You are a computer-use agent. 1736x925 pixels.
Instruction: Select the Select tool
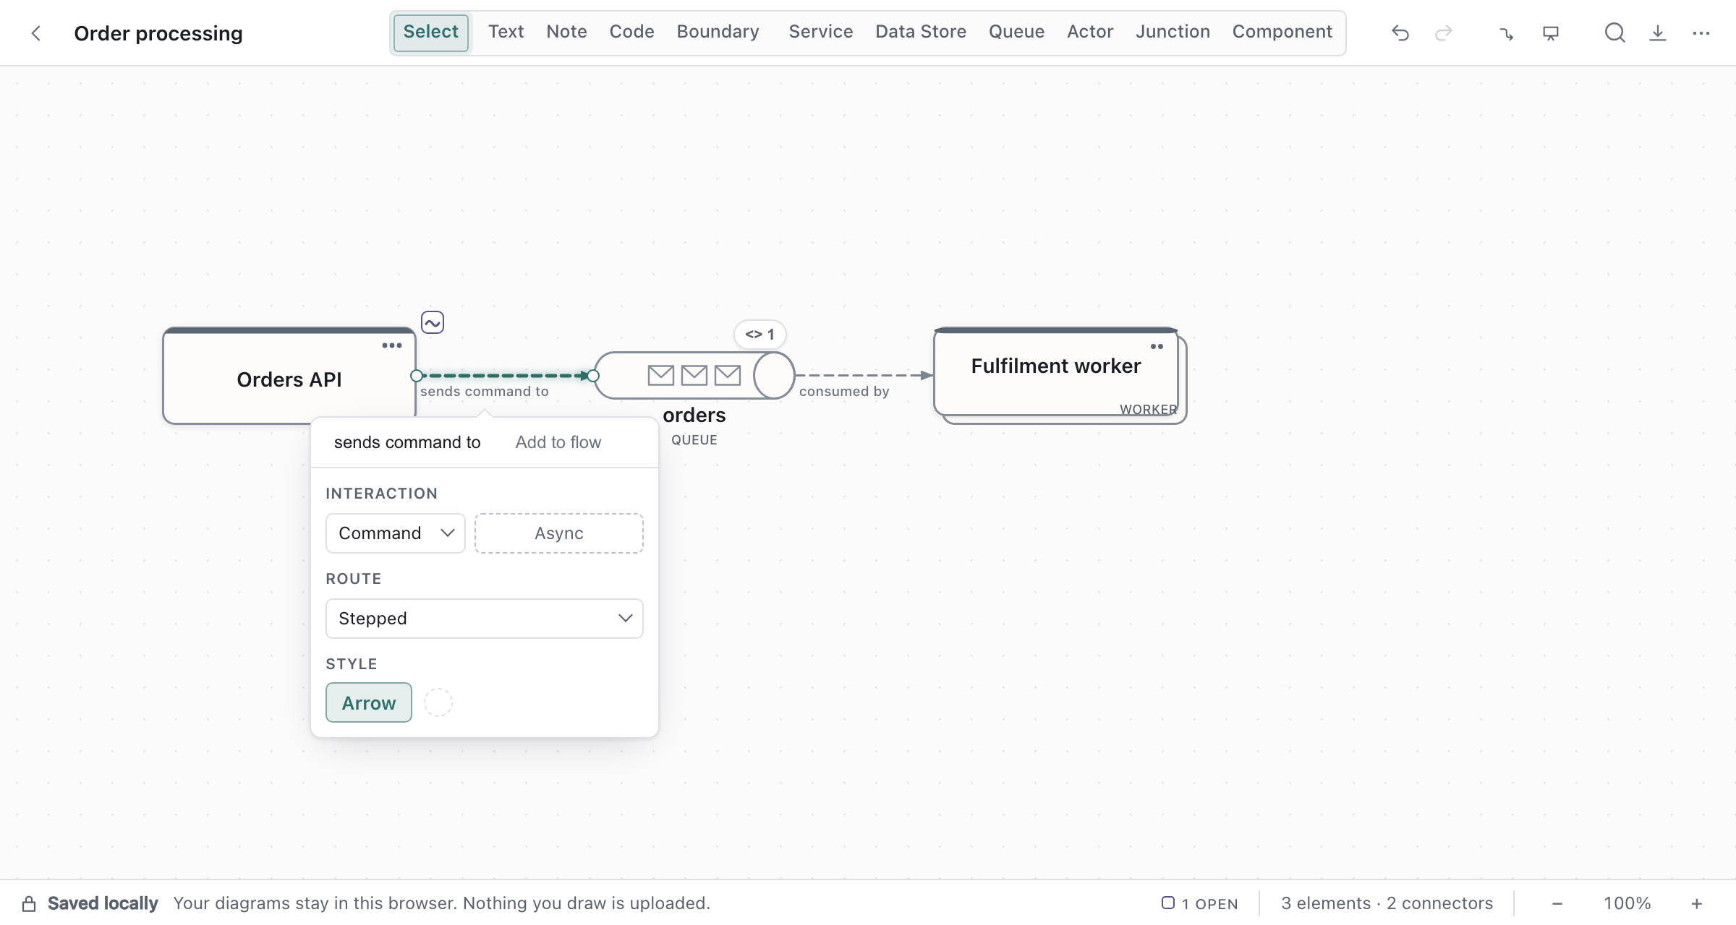tap(431, 33)
